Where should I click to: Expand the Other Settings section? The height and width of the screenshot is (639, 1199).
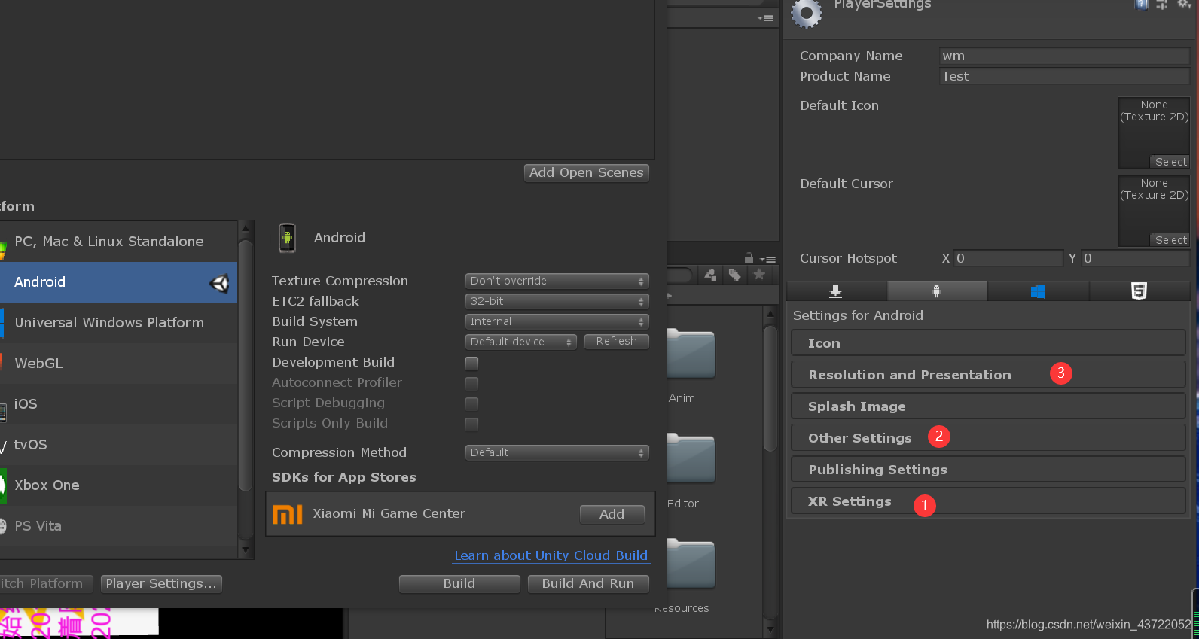(988, 438)
